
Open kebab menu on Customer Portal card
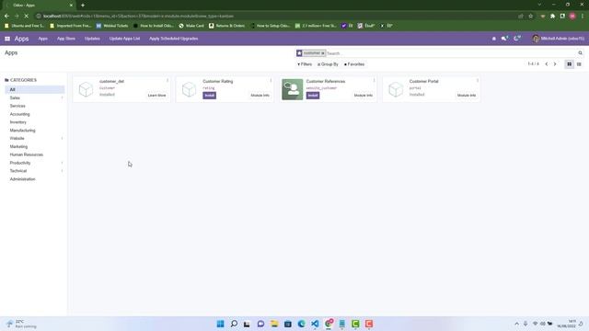click(478, 81)
